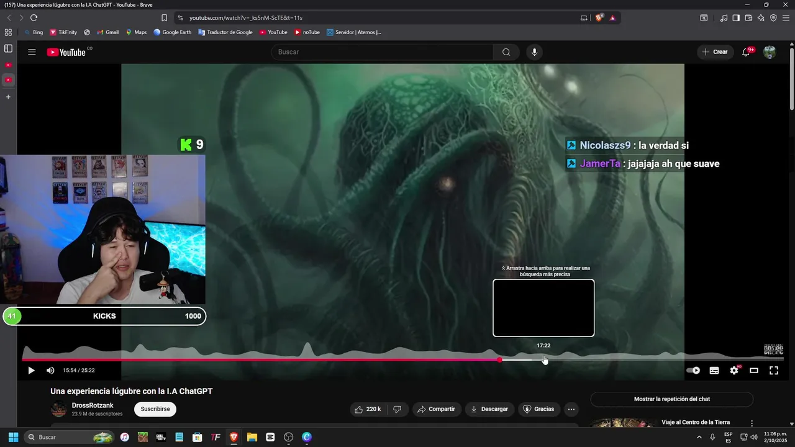Open Servidor Aternos bookmark
The image size is (795, 447).
click(354, 32)
